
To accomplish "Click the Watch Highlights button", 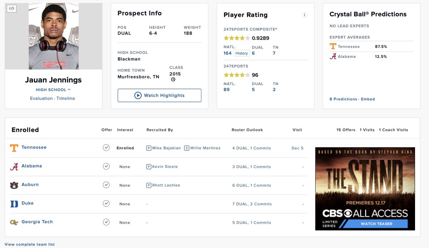I will pos(159,95).
